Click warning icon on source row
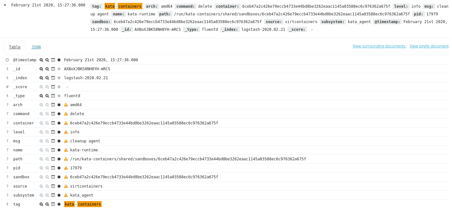 pos(66,186)
